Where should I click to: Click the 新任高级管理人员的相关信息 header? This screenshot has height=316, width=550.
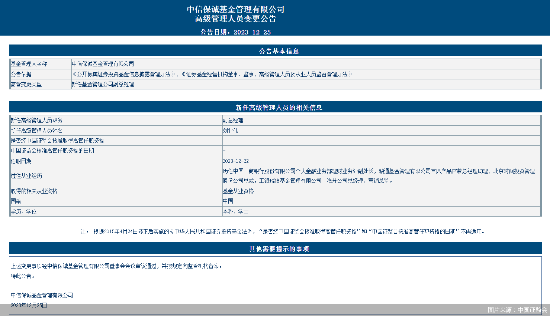point(275,108)
